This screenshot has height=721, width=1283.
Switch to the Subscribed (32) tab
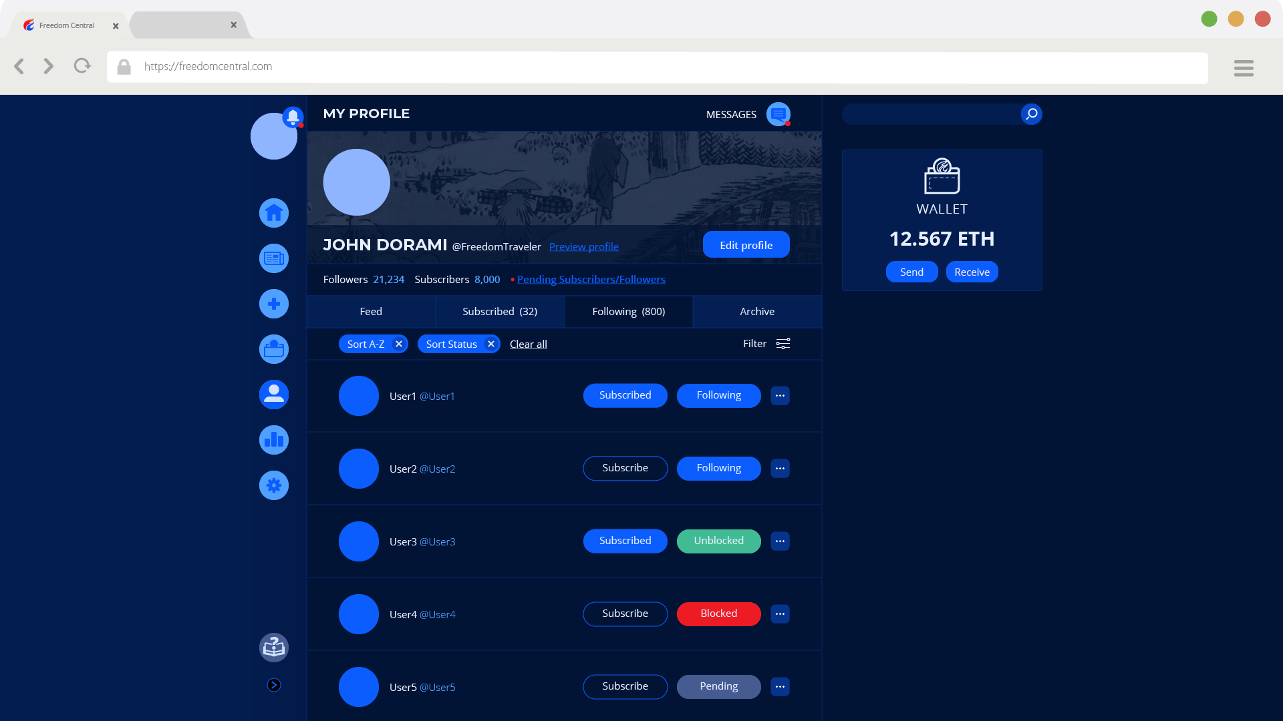[500, 312]
